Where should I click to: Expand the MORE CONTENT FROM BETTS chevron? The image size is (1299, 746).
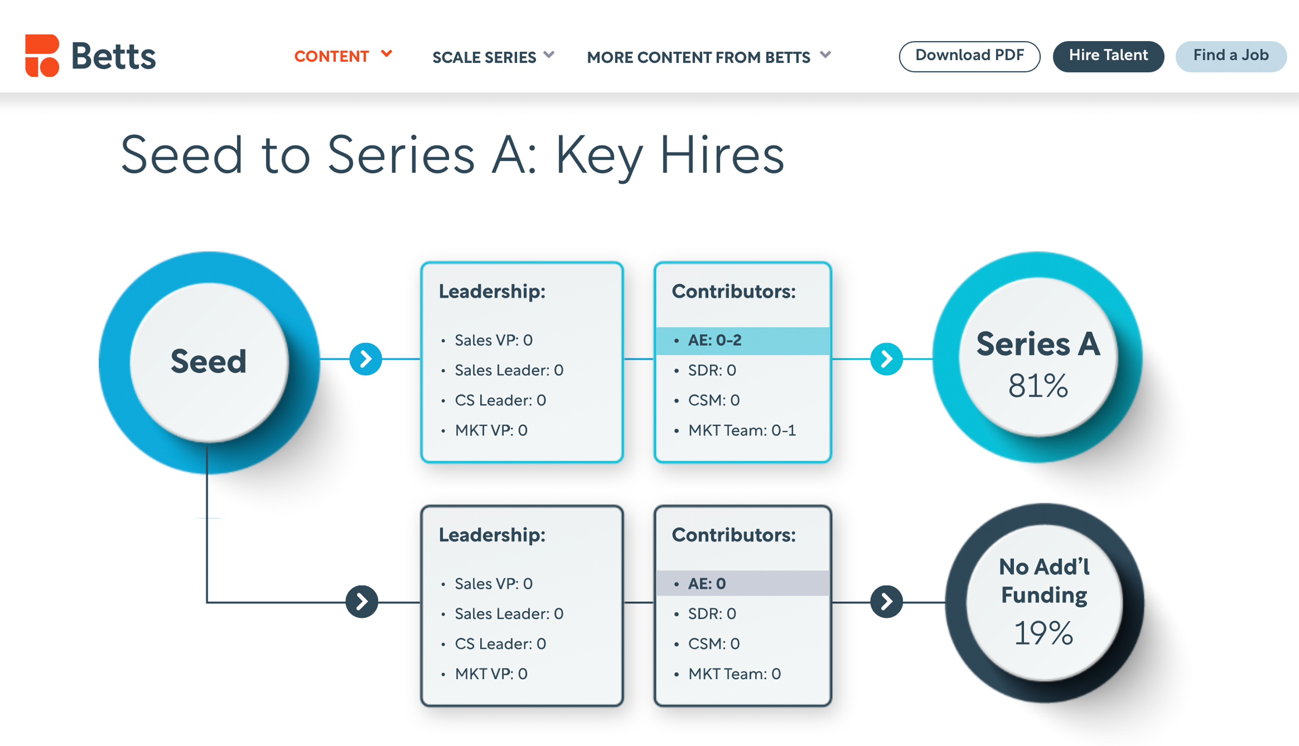point(825,55)
